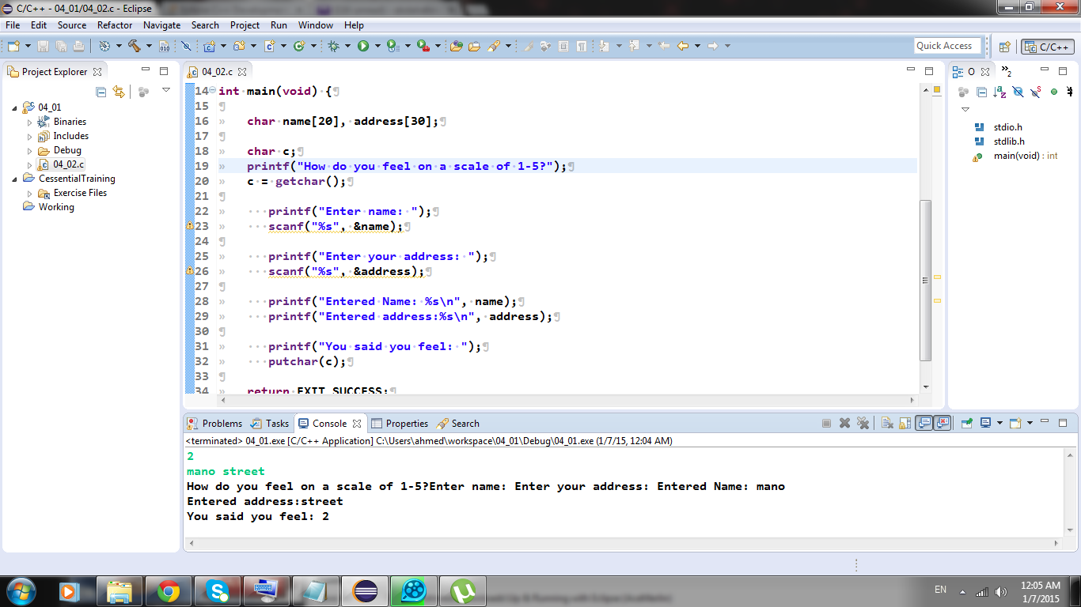Click the Run button in the toolbar
Screen dimensions: 1081x607
pyautogui.click(x=363, y=46)
